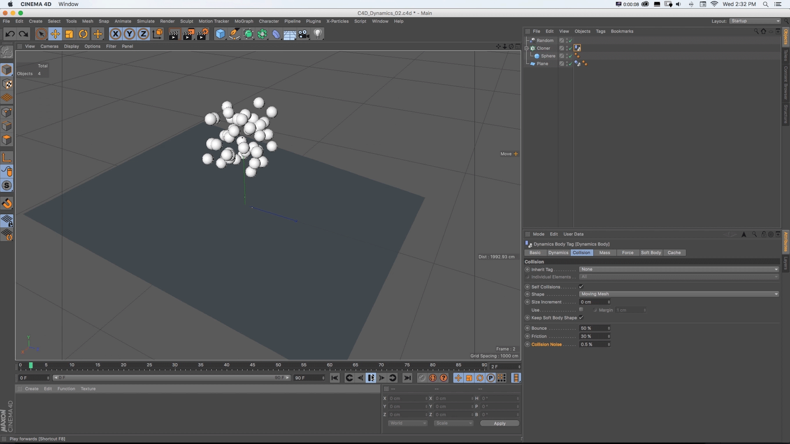Toggle the X axis lock icon
This screenshot has width=790, height=444.
pyautogui.click(x=116, y=34)
